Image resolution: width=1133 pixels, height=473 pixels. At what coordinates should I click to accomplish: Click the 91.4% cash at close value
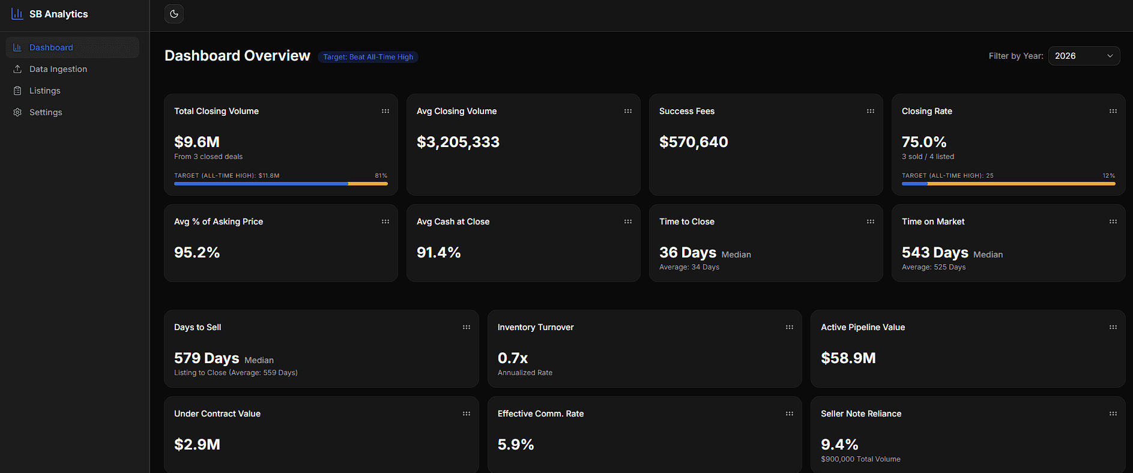click(x=439, y=253)
